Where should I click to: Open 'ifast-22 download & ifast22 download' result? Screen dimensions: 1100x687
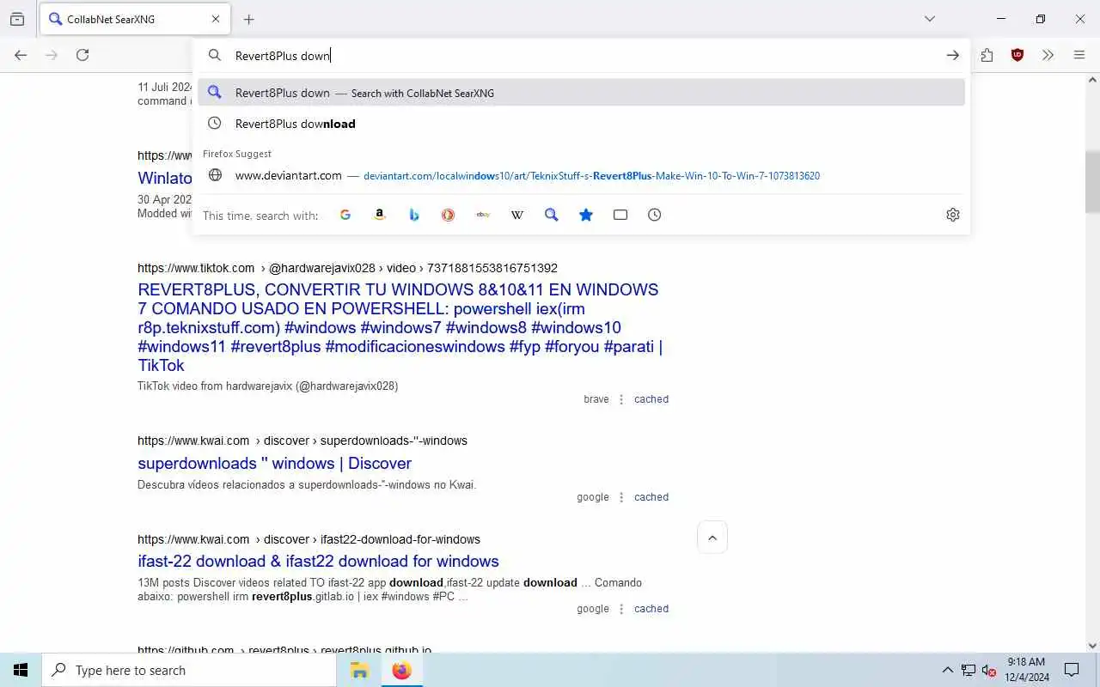[x=318, y=561]
